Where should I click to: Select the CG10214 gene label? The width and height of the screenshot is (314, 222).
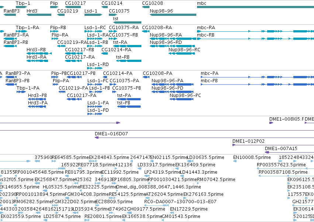tap(112, 3)
